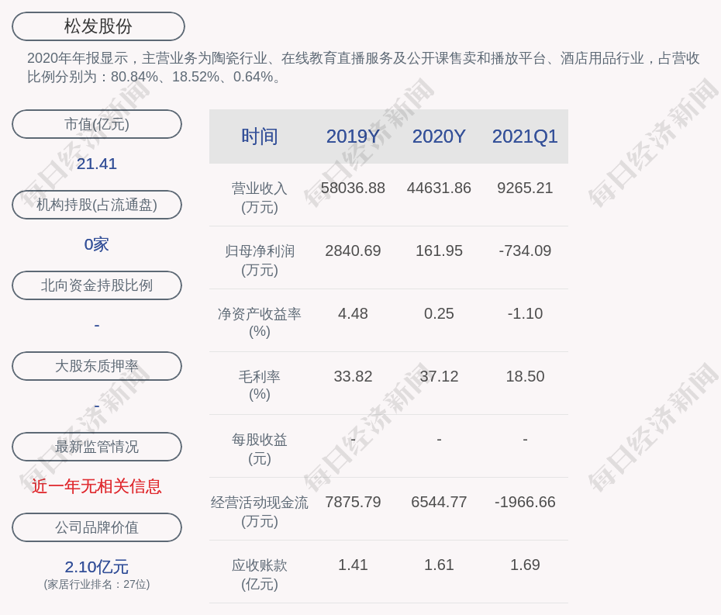Click the 机构持股(占流通盘) pill
721x615 pixels.
pos(97,205)
